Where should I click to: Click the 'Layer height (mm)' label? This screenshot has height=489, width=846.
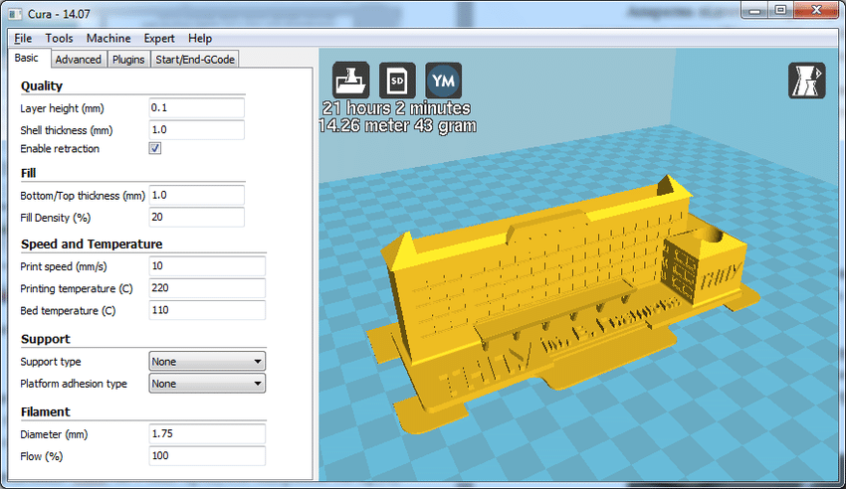pyautogui.click(x=62, y=108)
